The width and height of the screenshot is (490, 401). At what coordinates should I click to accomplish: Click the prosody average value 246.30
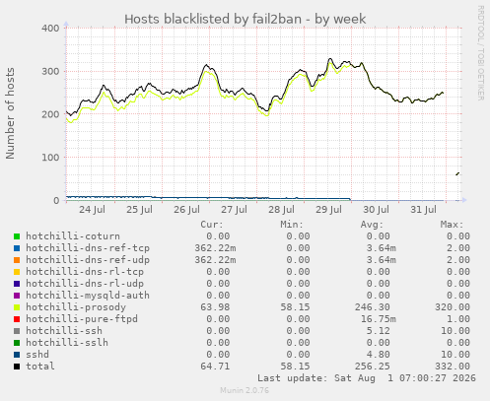click(x=372, y=307)
